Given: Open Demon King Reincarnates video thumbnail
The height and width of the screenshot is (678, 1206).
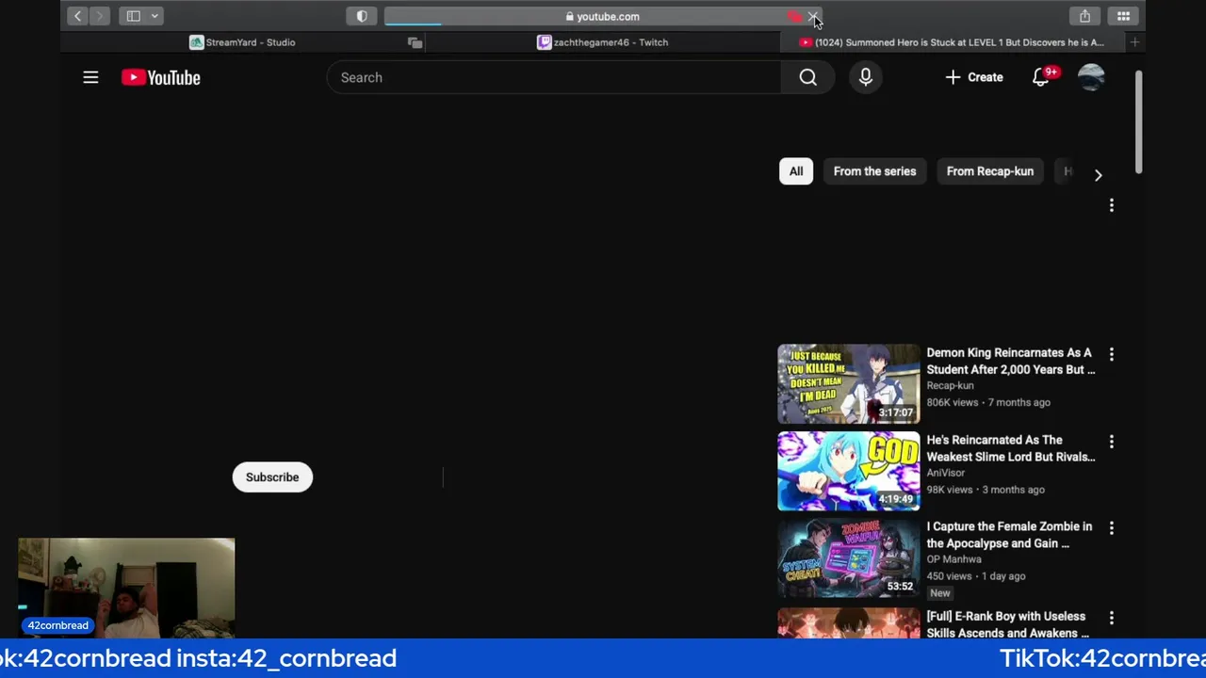Looking at the screenshot, I should (x=849, y=384).
